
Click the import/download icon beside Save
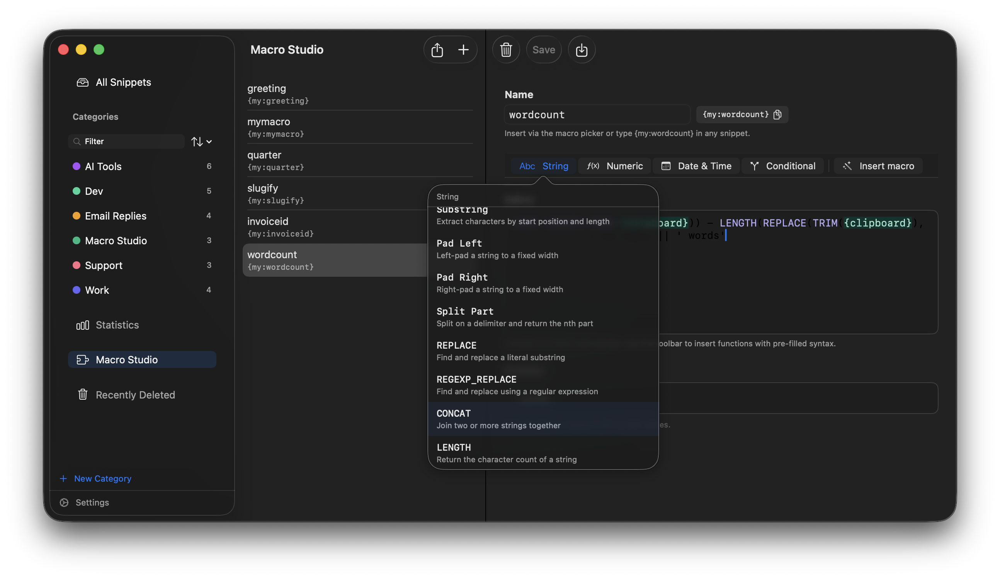coord(582,49)
